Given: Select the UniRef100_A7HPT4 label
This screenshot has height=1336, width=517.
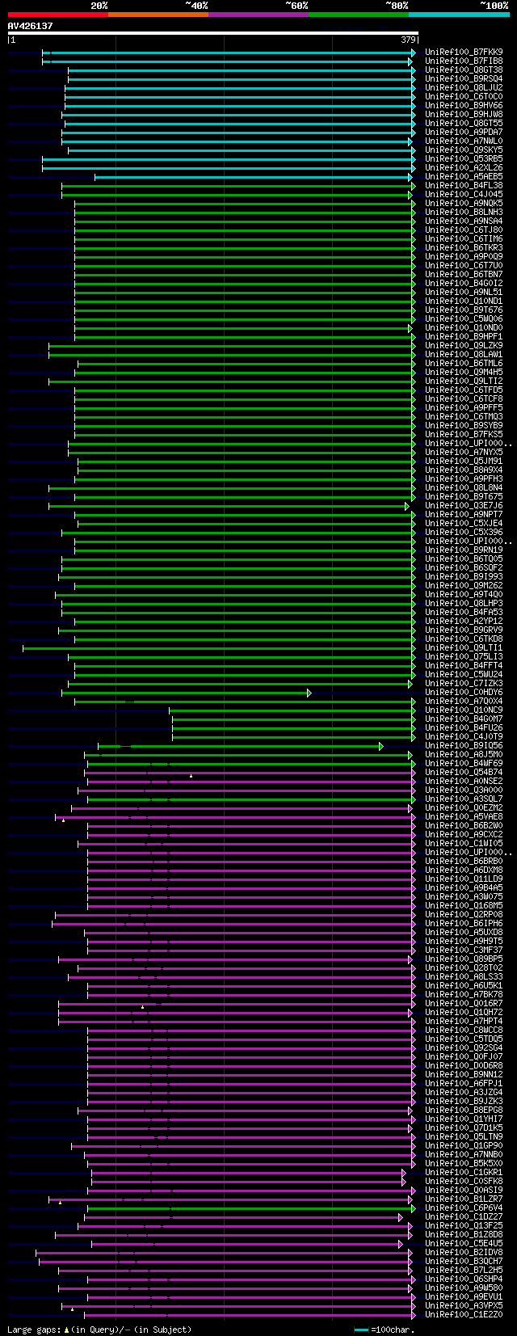Looking at the screenshot, I should tap(464, 1022).
